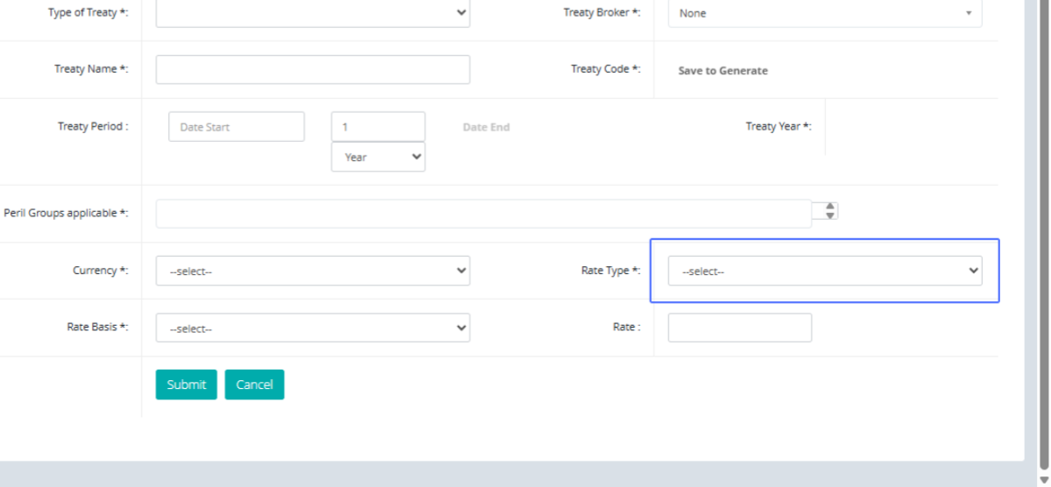Click the Treaty Name text field
1051x487 pixels.
tap(313, 70)
